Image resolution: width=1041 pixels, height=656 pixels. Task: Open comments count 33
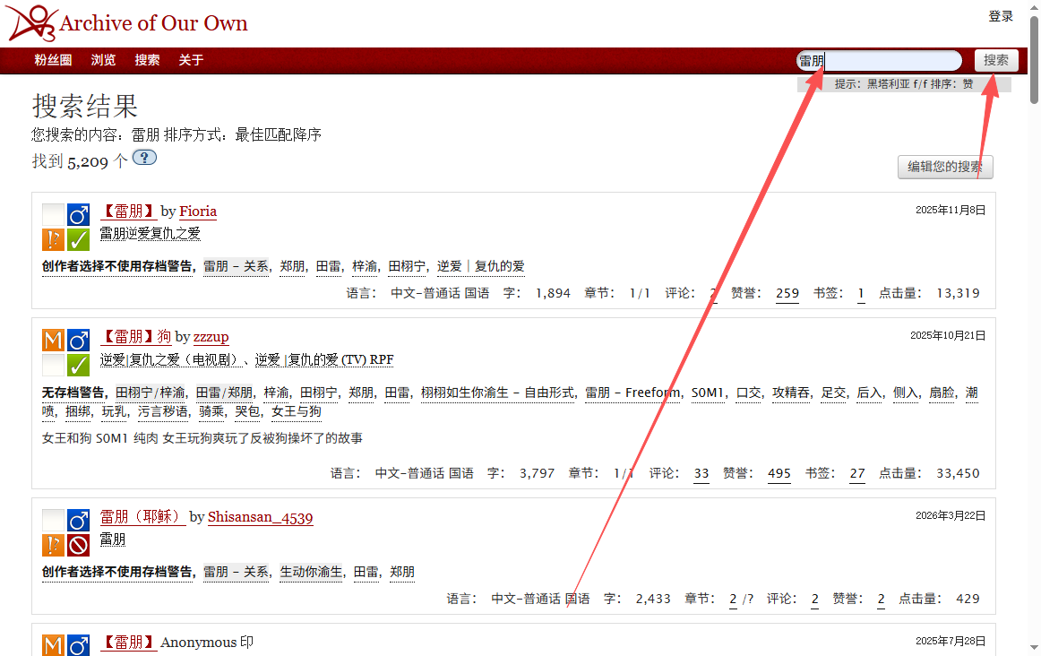pyautogui.click(x=701, y=473)
